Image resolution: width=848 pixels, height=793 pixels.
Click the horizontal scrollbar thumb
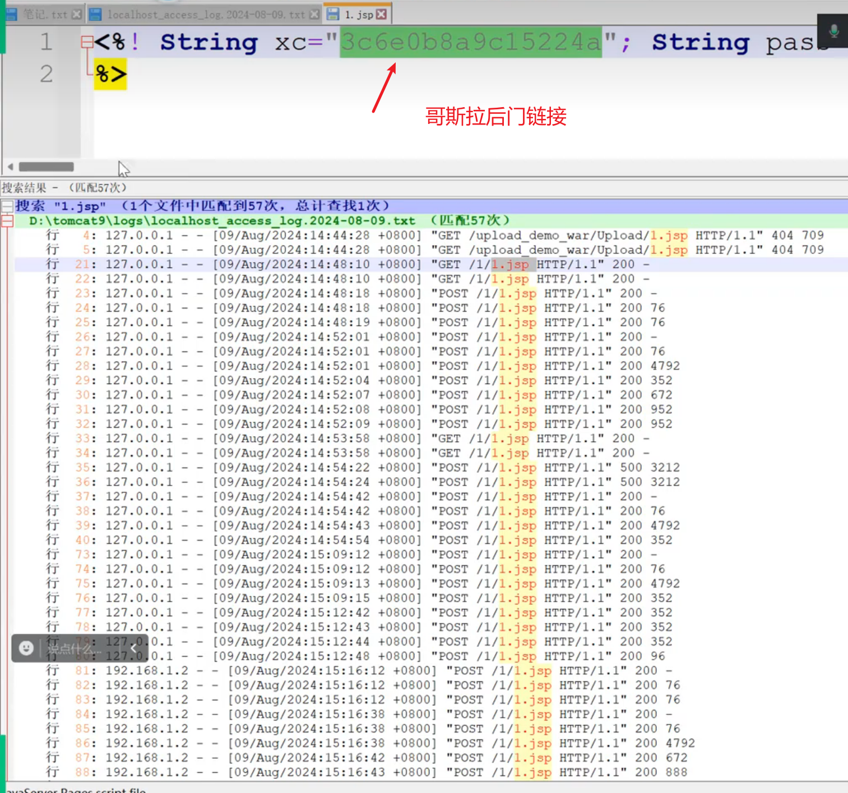[x=47, y=167]
